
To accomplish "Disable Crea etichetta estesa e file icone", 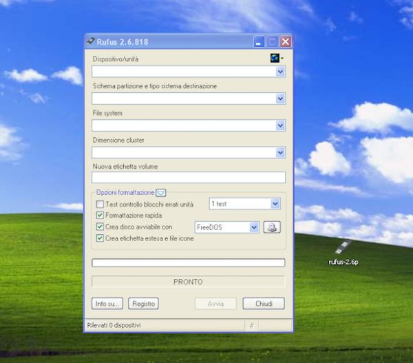I will click(x=100, y=238).
